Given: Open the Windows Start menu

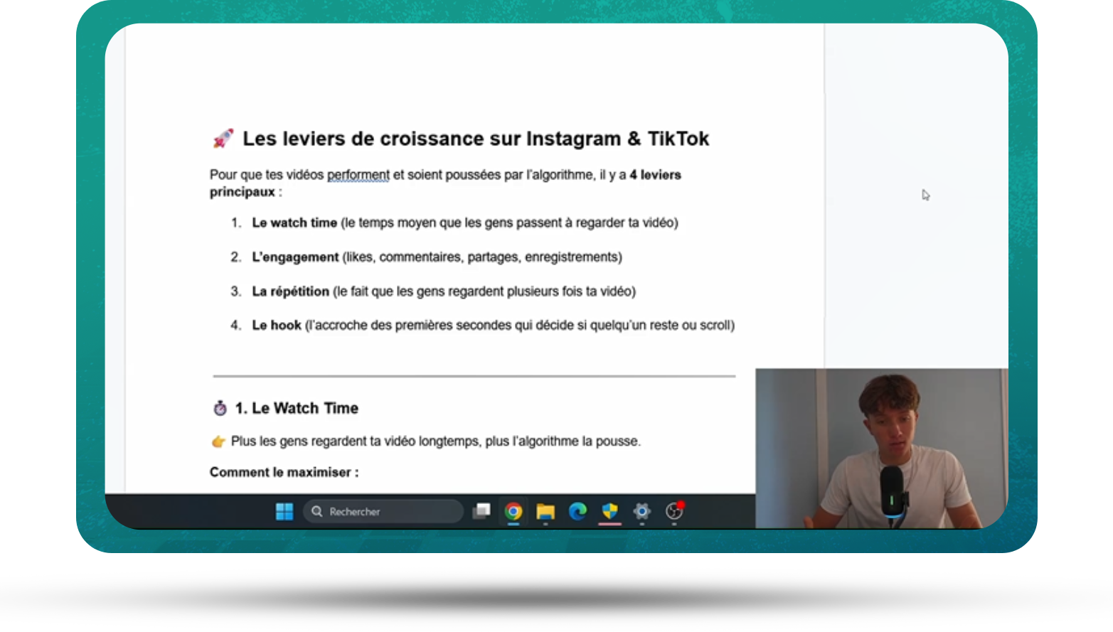Looking at the screenshot, I should (284, 511).
